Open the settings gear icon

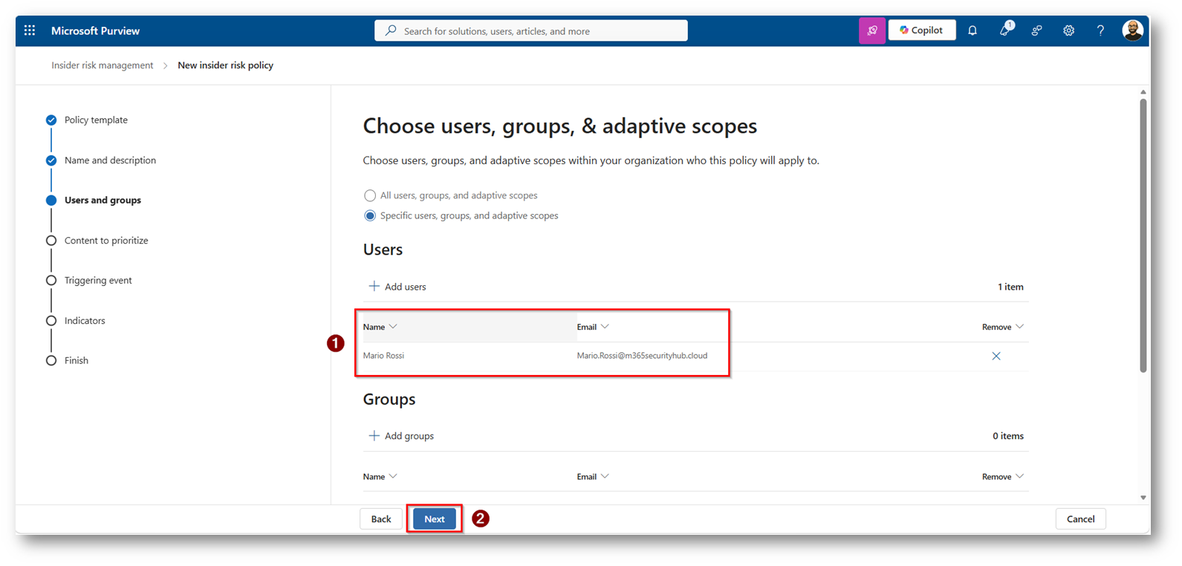[x=1068, y=30]
